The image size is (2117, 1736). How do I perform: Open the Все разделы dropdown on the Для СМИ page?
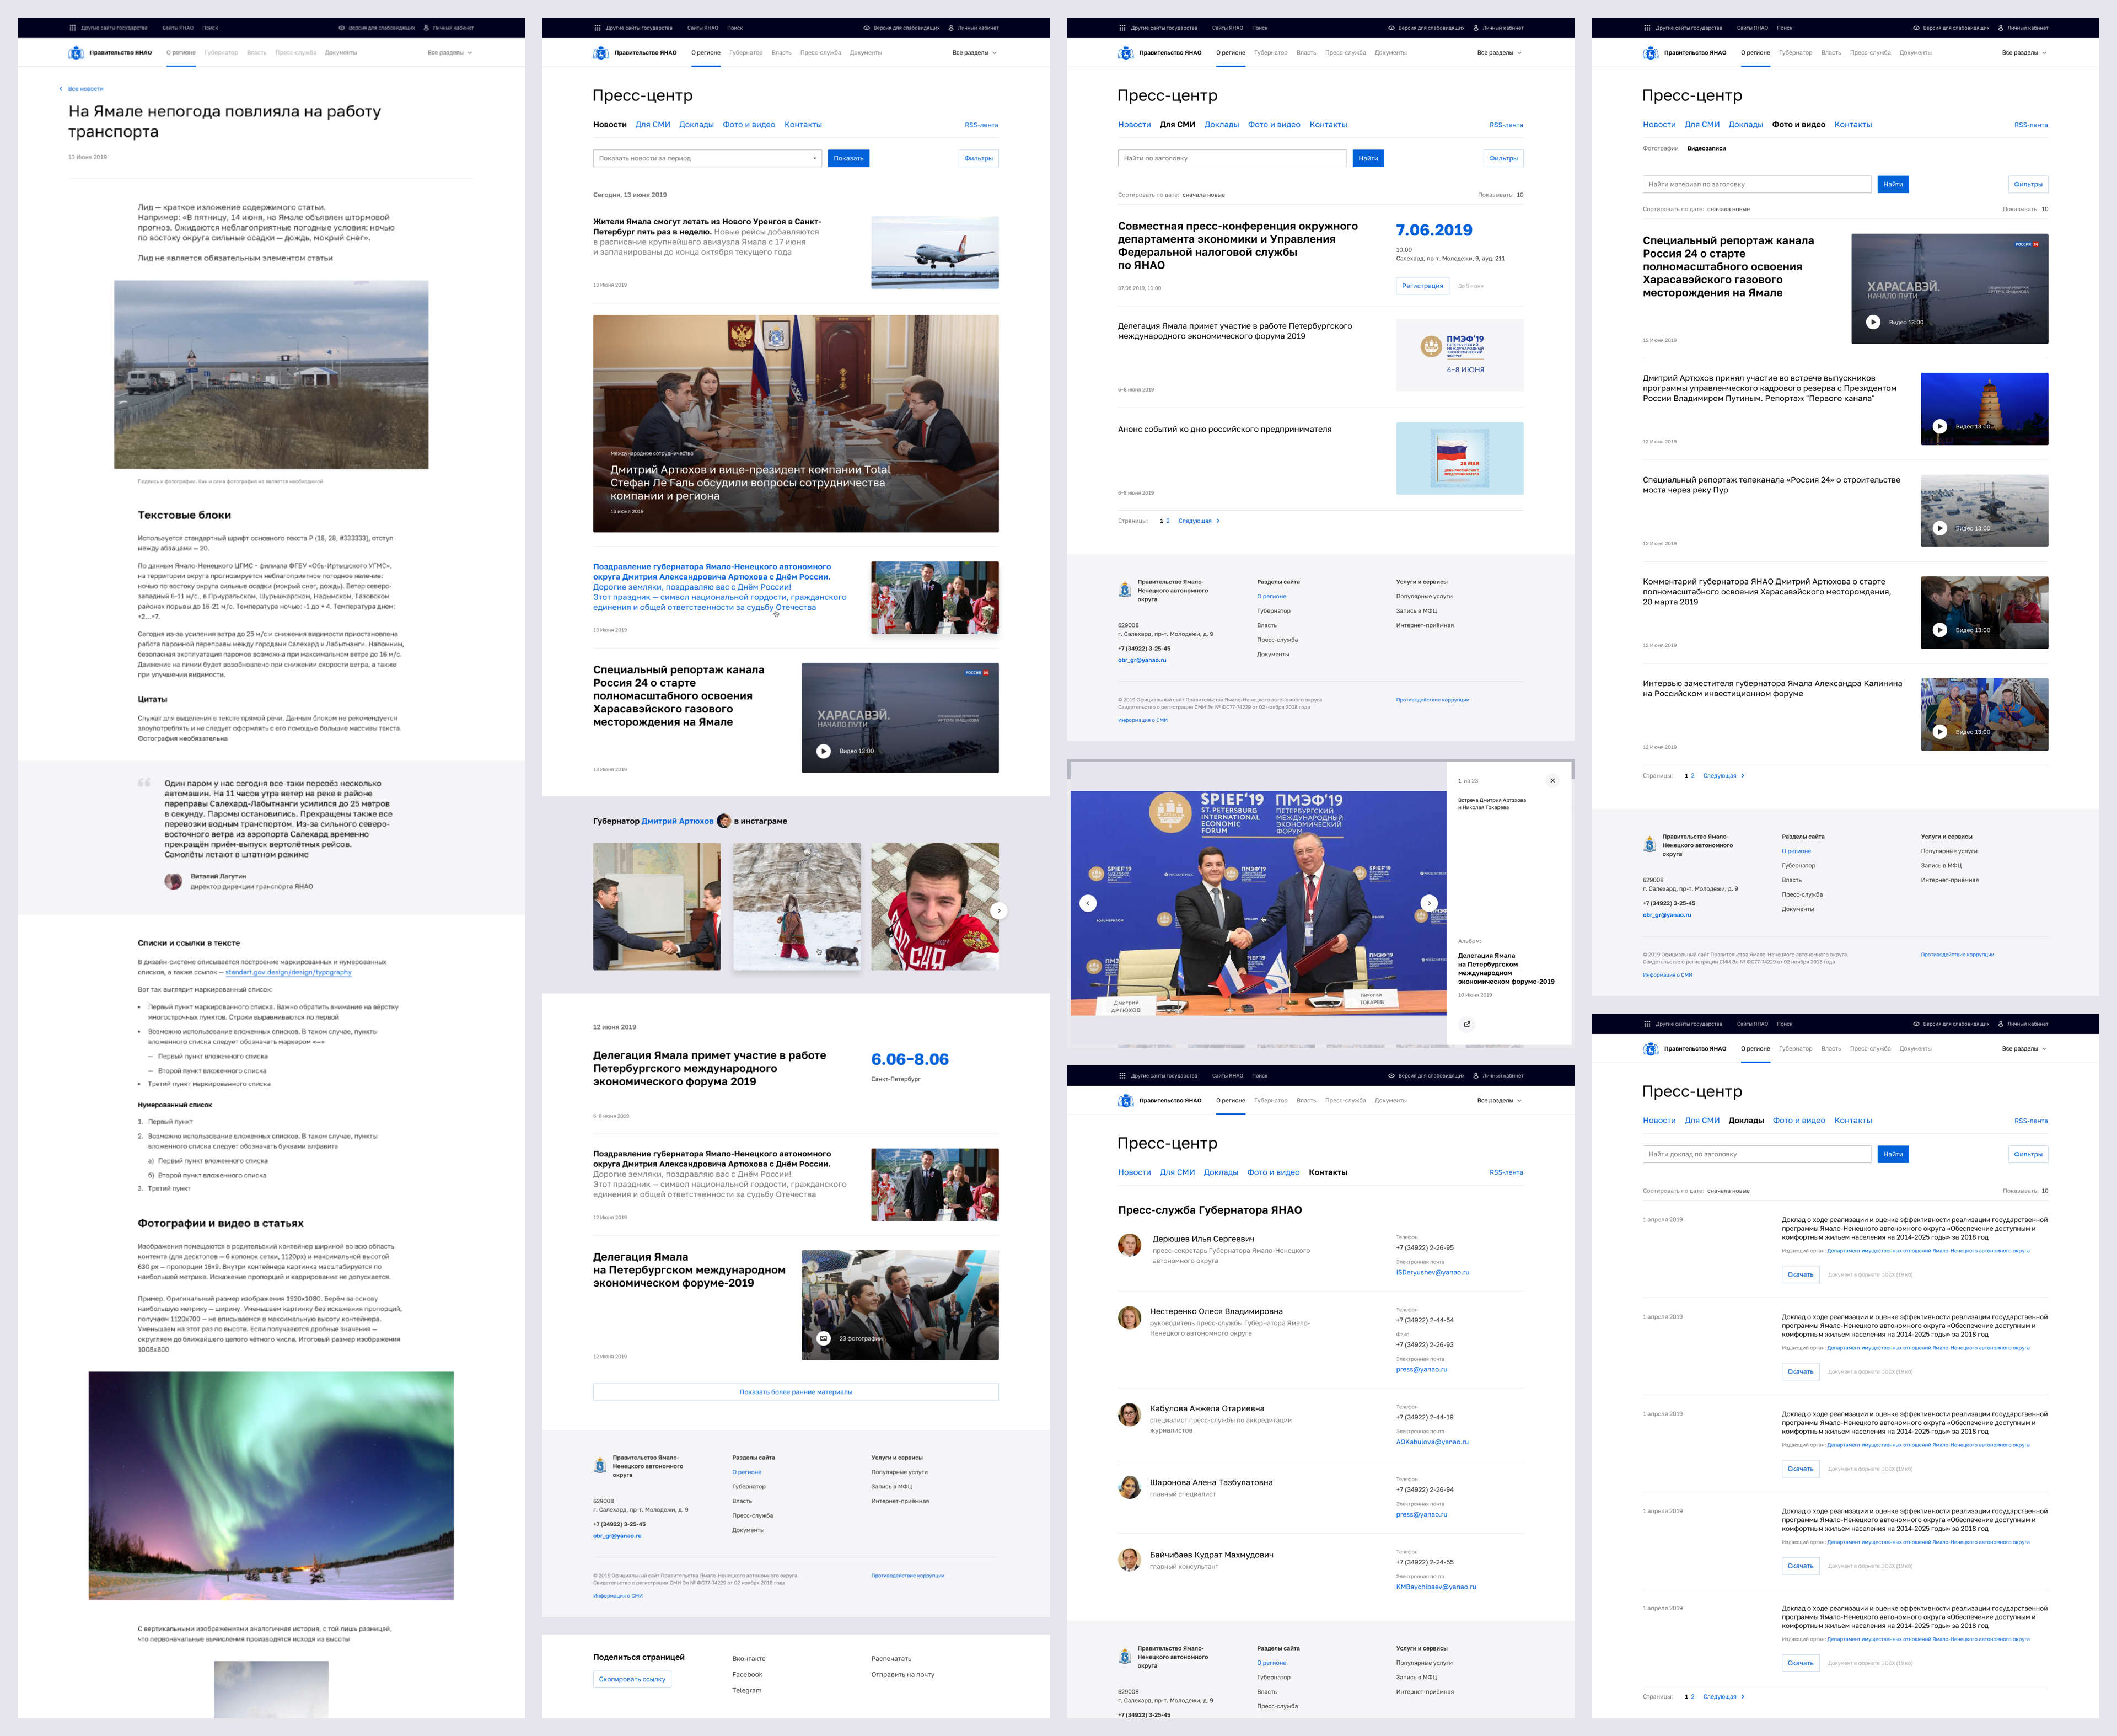pyautogui.click(x=1498, y=53)
